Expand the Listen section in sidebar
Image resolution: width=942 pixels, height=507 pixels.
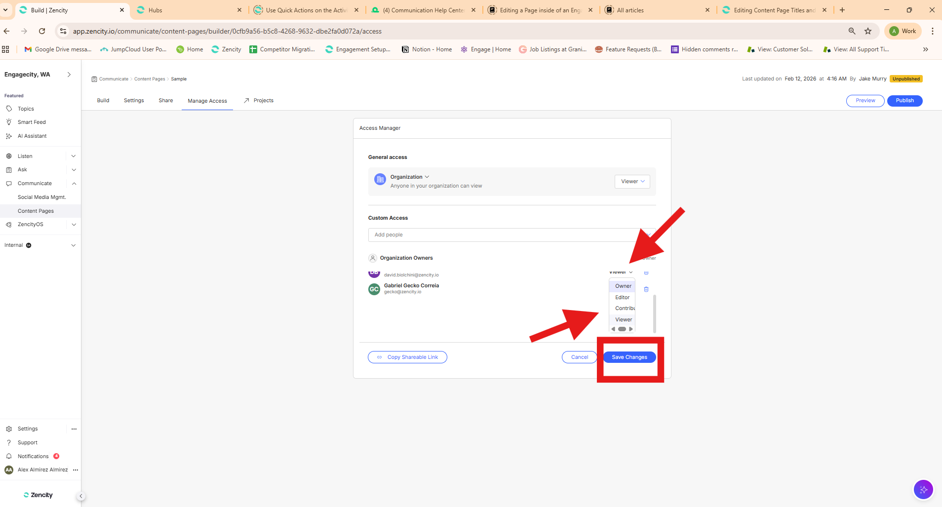74,156
